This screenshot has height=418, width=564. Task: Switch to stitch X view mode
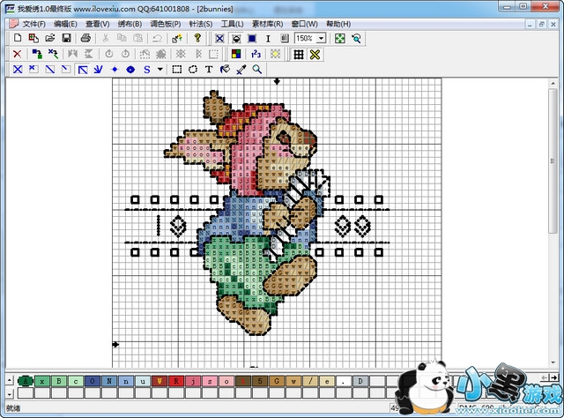click(x=219, y=39)
